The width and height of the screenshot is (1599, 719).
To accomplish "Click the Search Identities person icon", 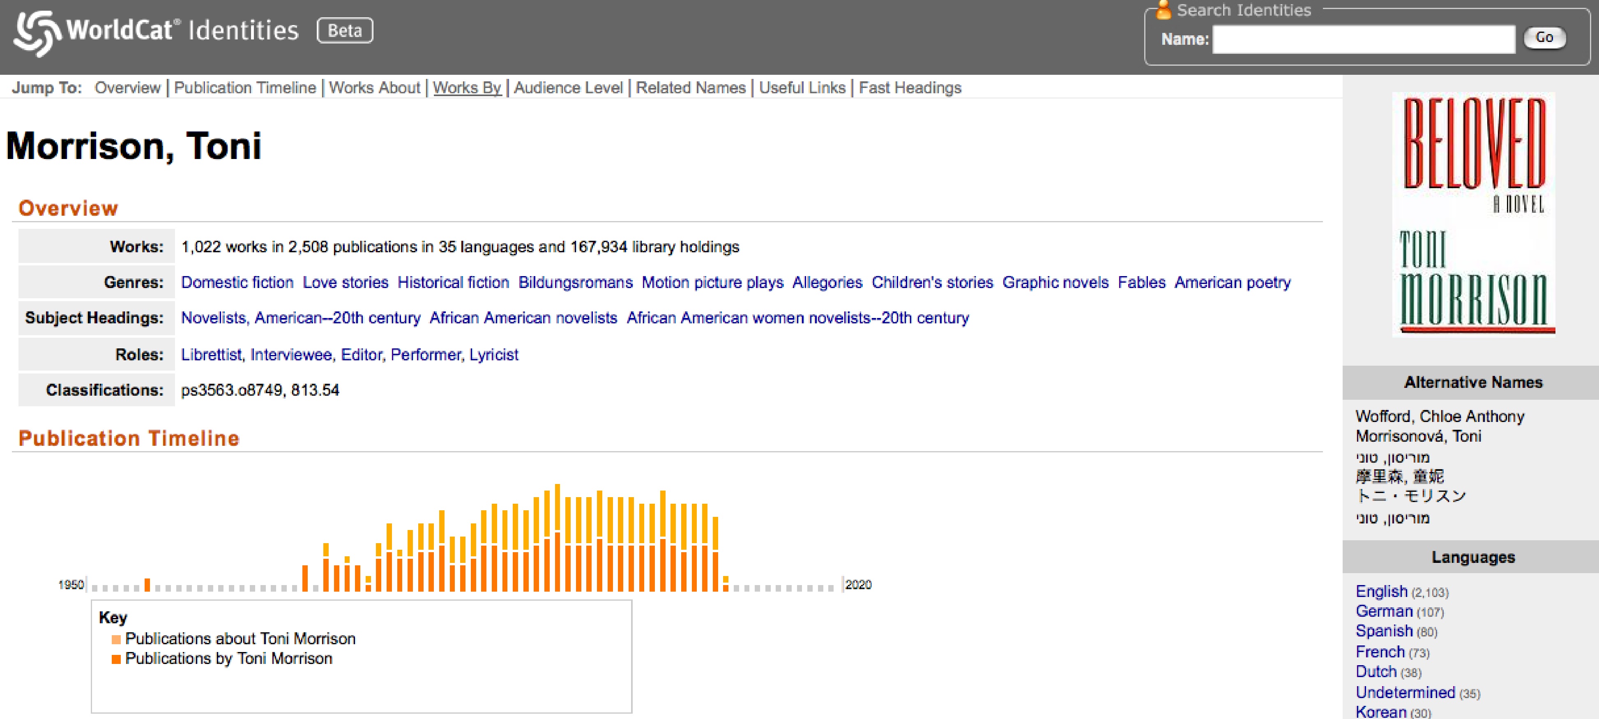I will click(1163, 9).
